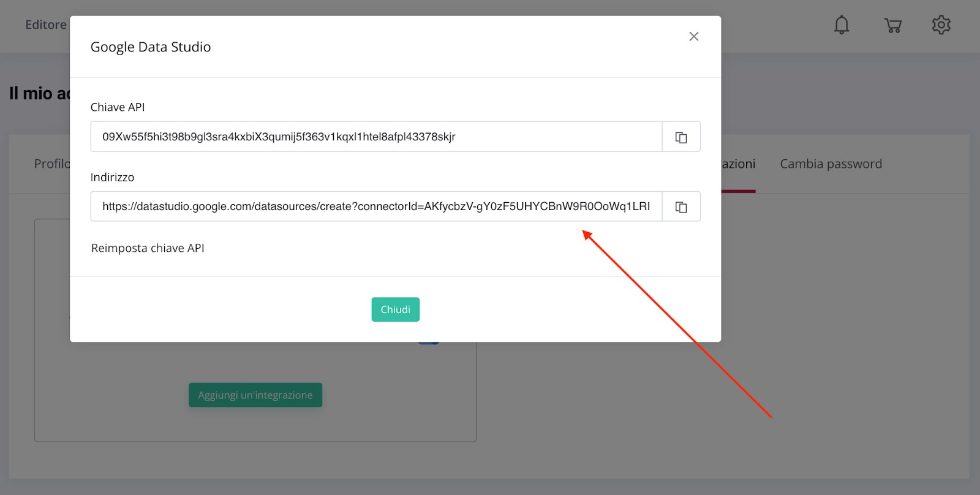Select the Profilo tab
Viewport: 980px width, 495px height.
tap(52, 164)
